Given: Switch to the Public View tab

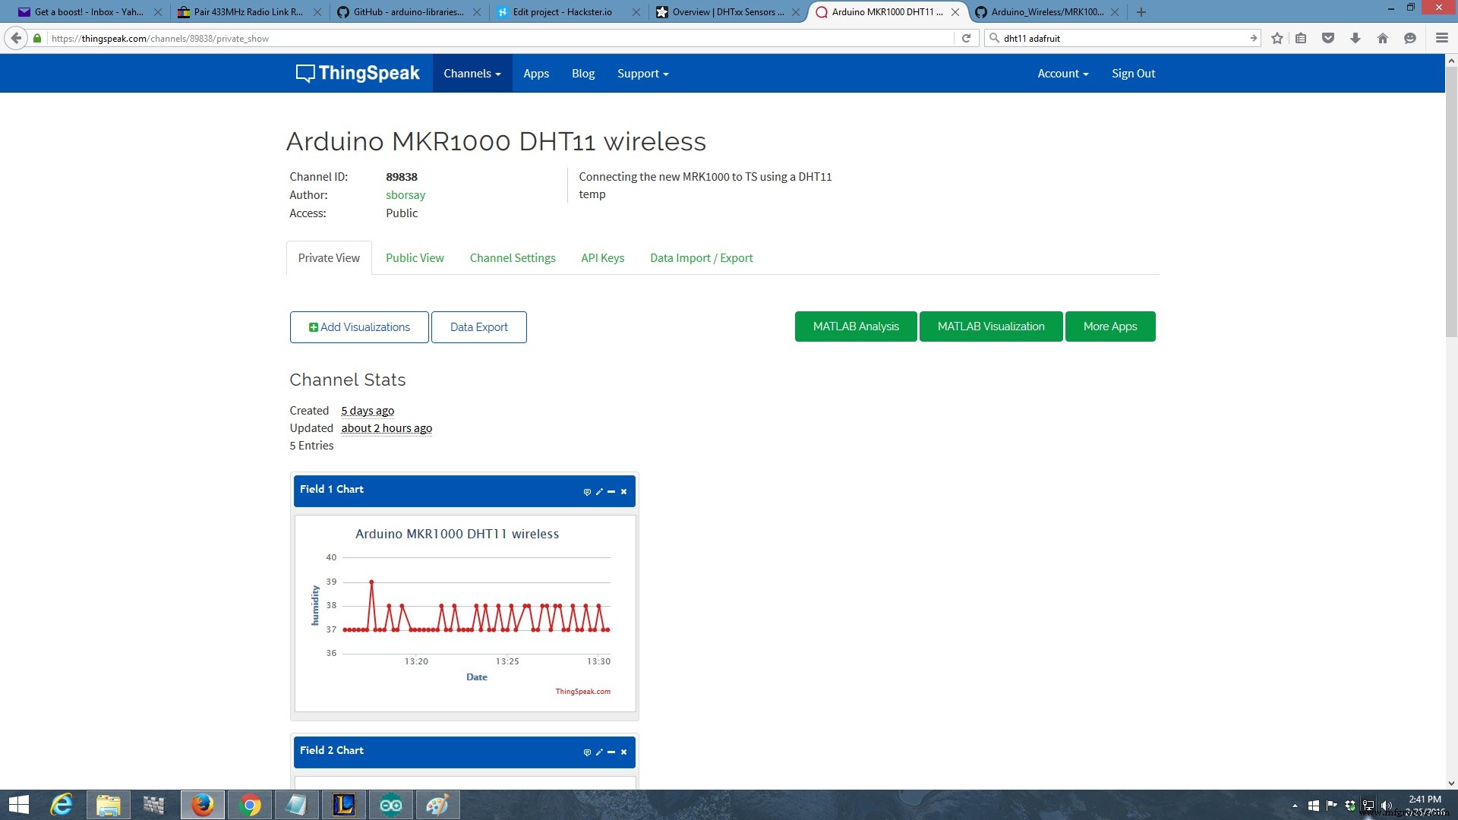Looking at the screenshot, I should coord(415,257).
